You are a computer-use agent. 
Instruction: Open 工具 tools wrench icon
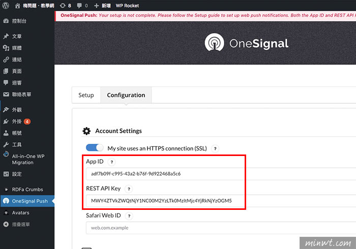[6, 145]
